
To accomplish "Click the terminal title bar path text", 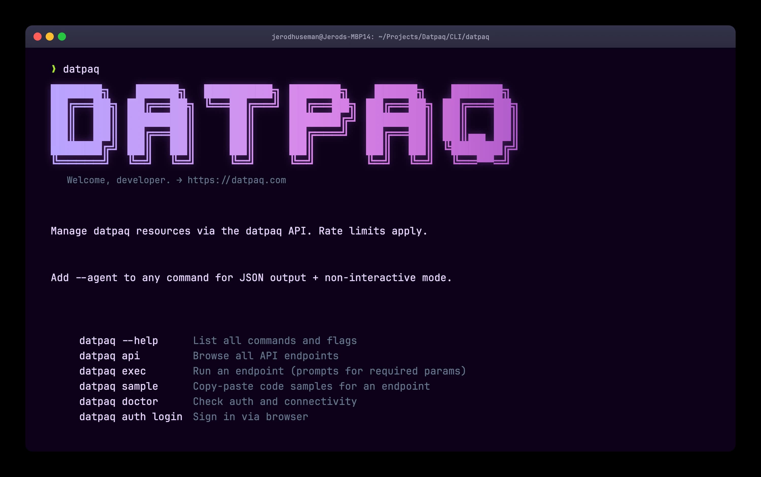I will click(380, 37).
